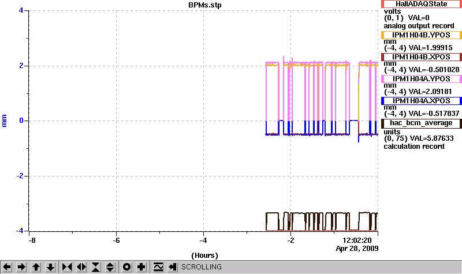Click the pan up arrow button
Image resolution: width=462 pixels, height=274 pixels.
tap(36, 267)
